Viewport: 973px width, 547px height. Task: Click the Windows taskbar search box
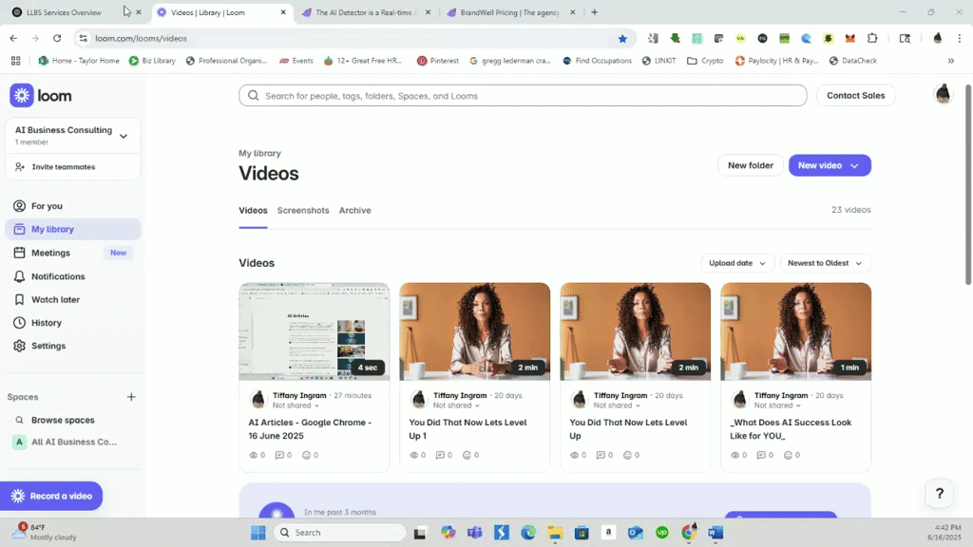pos(340,533)
